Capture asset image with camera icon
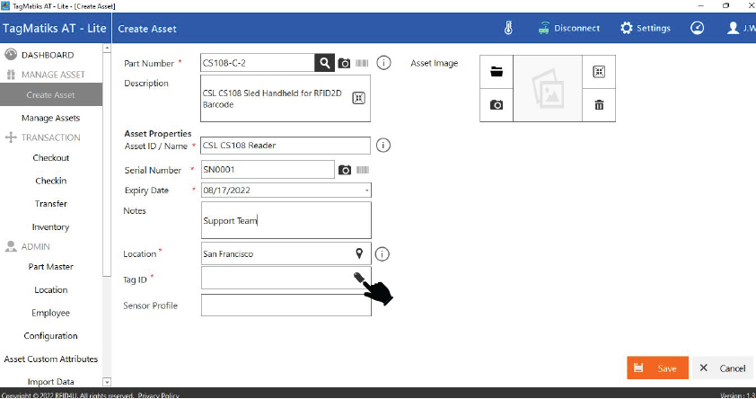Viewport: 756px width, 399px height. click(497, 105)
